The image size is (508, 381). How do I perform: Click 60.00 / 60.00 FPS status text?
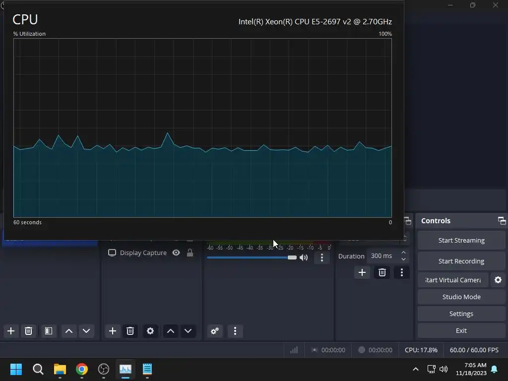[x=474, y=350]
